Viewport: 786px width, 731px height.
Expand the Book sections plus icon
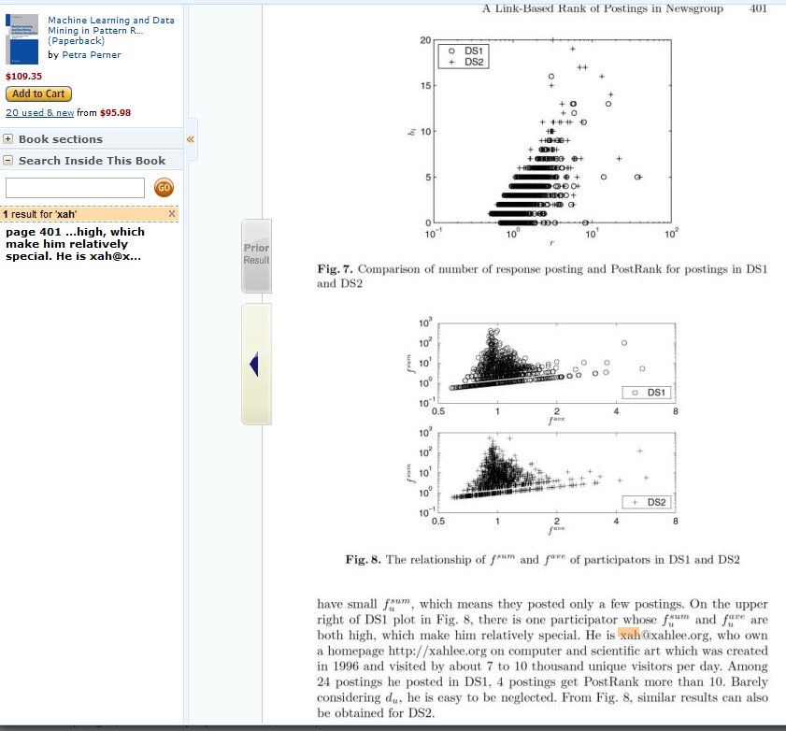click(x=8, y=139)
